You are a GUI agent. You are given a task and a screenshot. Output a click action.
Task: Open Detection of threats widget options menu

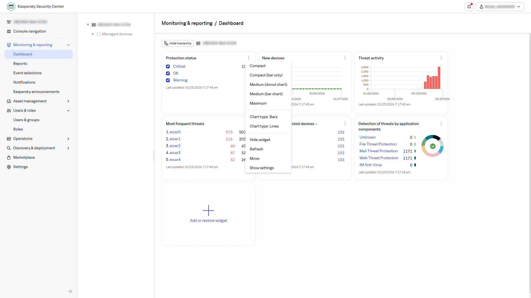click(441, 124)
